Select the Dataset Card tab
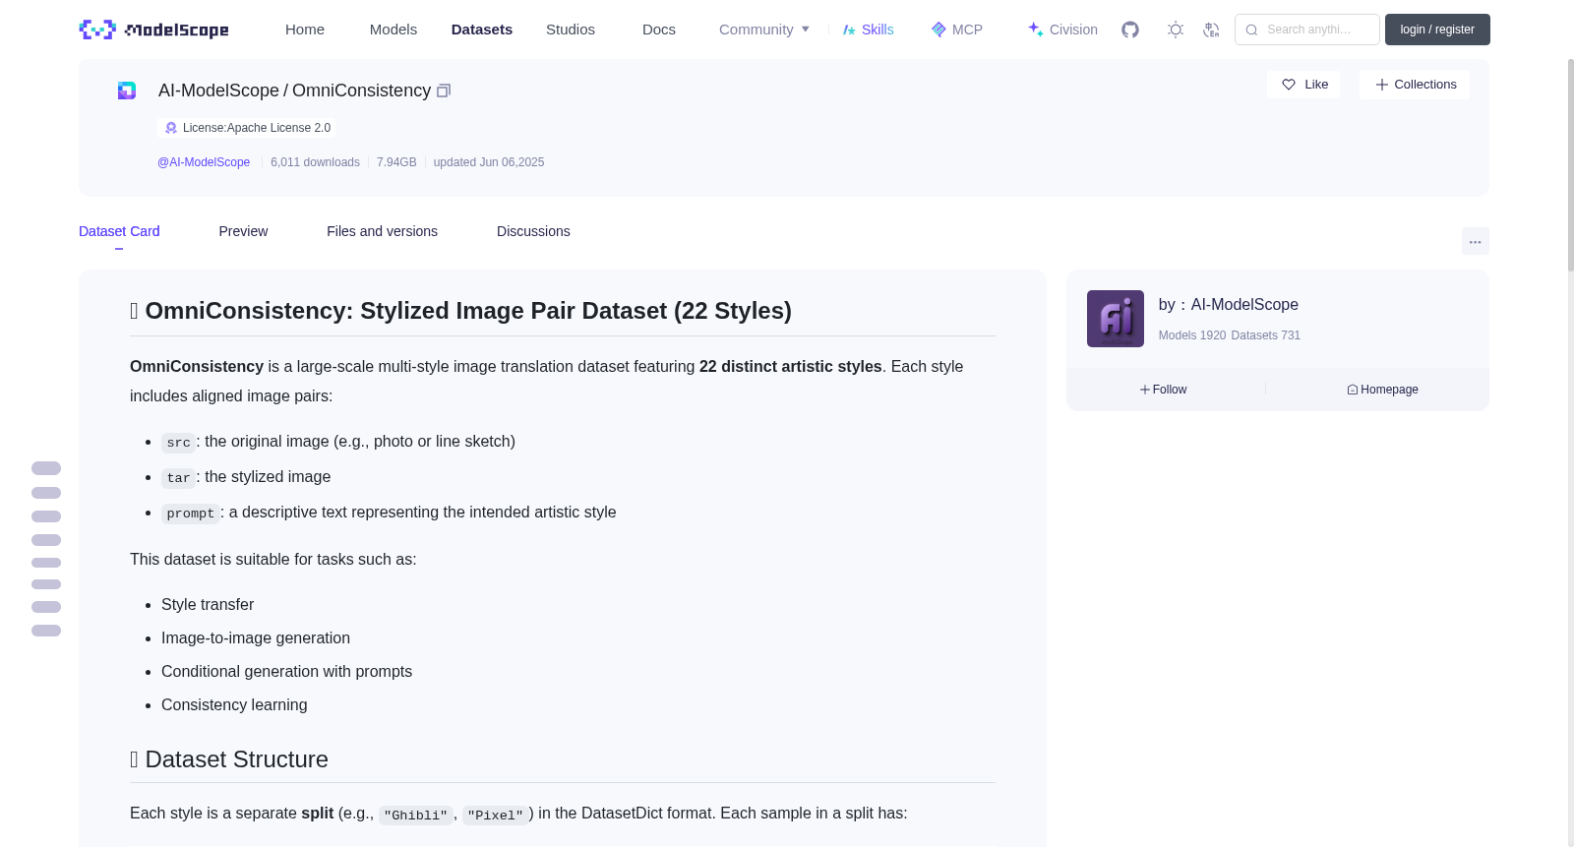This screenshot has height=847, width=1574. 119,231
